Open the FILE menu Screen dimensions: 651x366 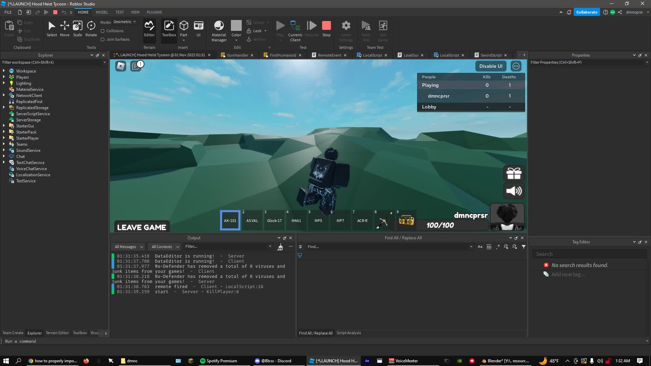8,12
